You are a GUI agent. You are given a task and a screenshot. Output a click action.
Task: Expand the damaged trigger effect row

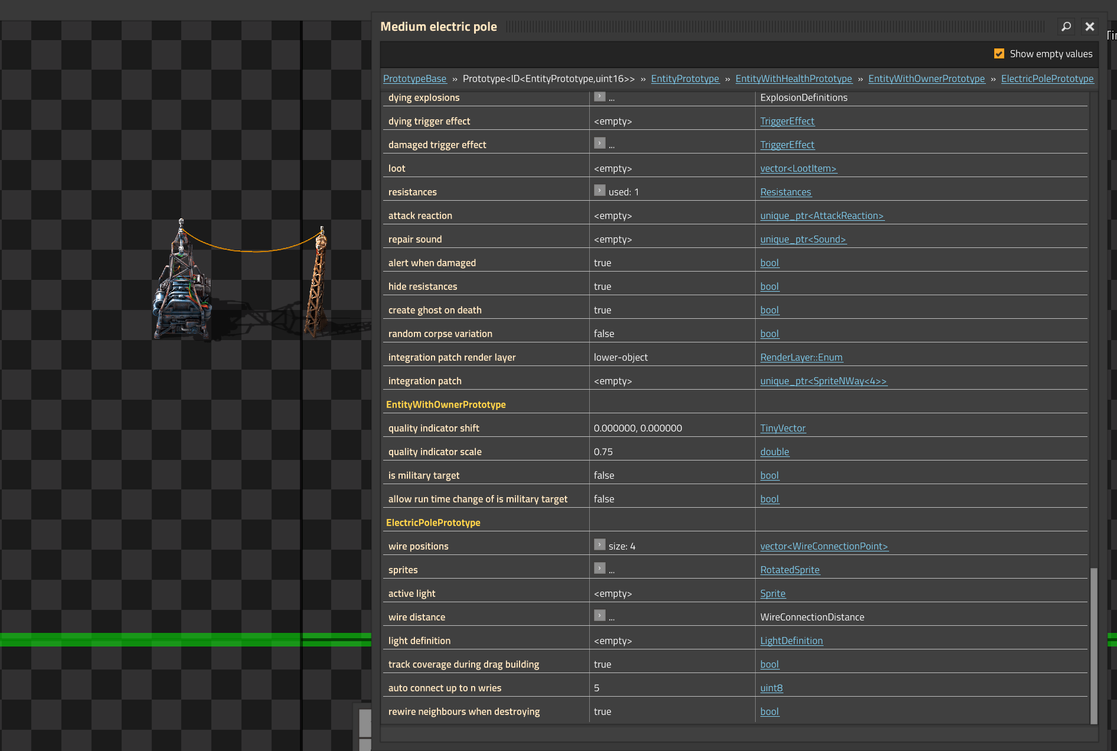pos(600,143)
